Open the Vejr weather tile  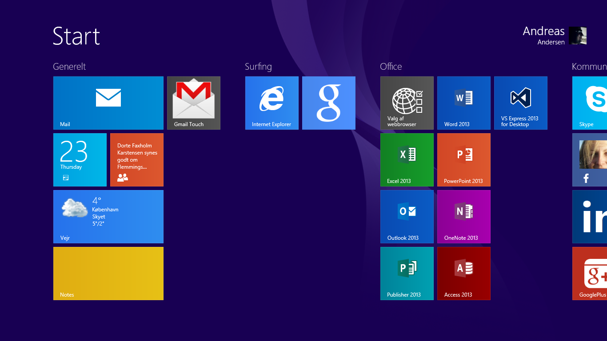tap(108, 217)
